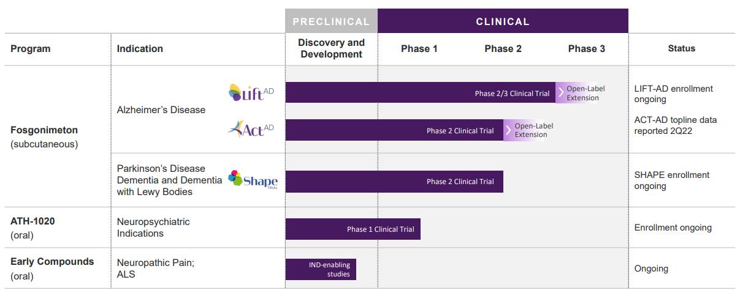This screenshot has height=296, width=740.
Task: Select the CLINICAL header tab
Action: (x=503, y=21)
